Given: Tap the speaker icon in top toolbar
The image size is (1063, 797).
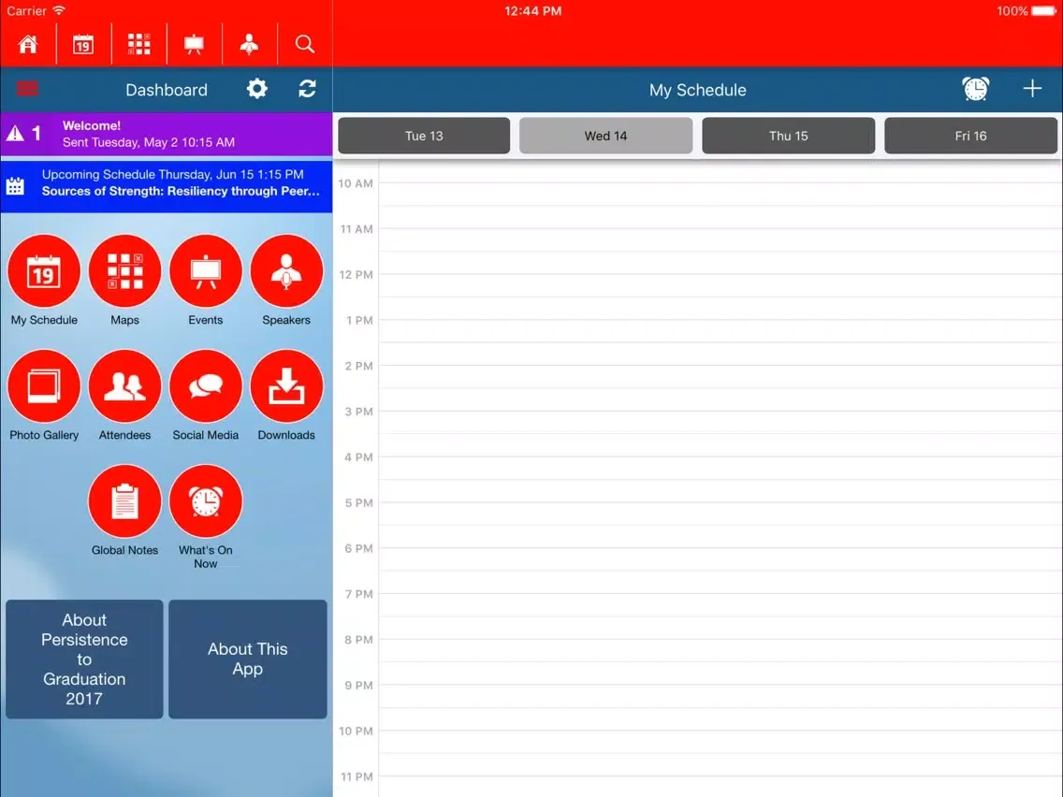Looking at the screenshot, I should coord(250,44).
